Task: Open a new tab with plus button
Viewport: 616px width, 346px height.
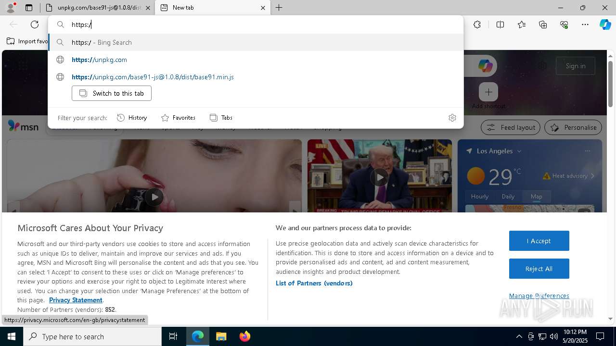Action: pos(279,8)
